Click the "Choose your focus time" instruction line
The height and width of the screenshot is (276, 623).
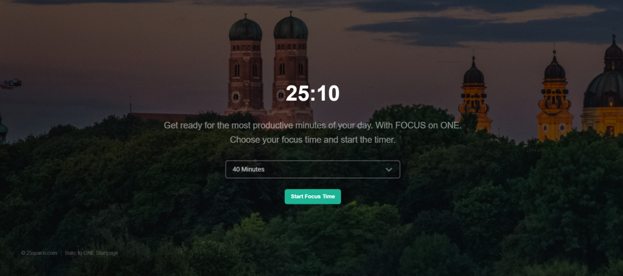click(313, 140)
